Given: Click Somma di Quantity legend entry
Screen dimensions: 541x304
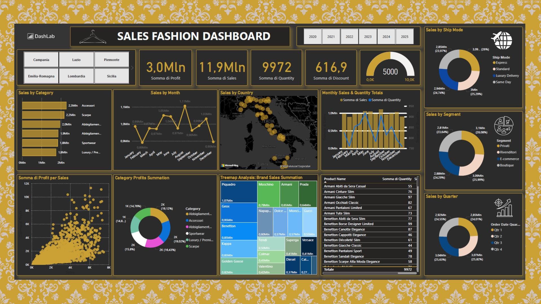Looking at the screenshot, I should click(385, 100).
